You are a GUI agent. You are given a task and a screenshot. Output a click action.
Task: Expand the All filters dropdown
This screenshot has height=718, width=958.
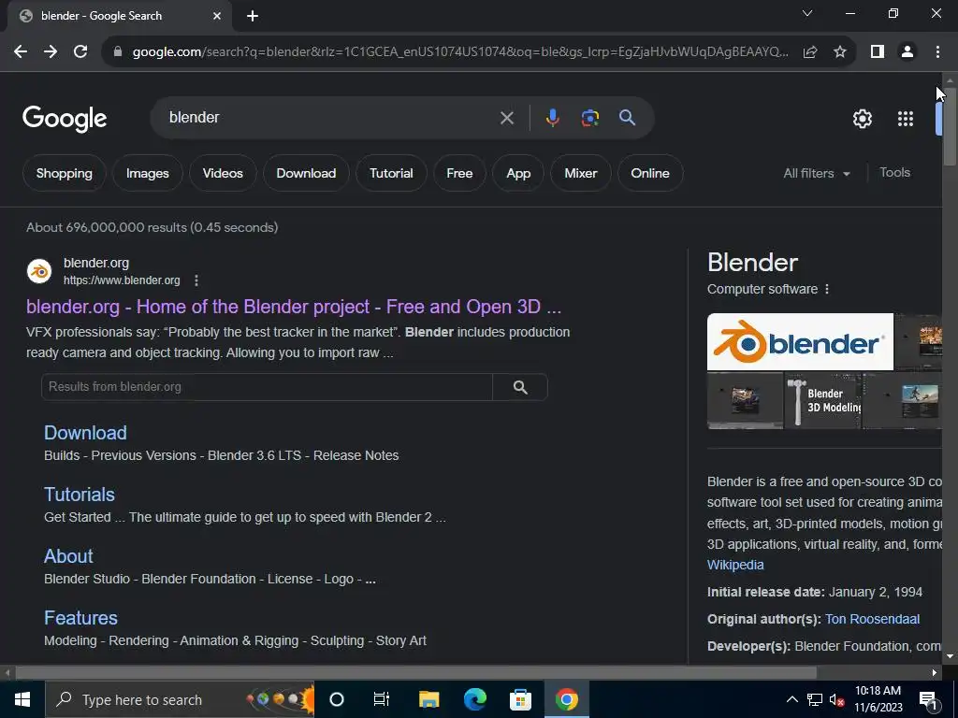[817, 173]
